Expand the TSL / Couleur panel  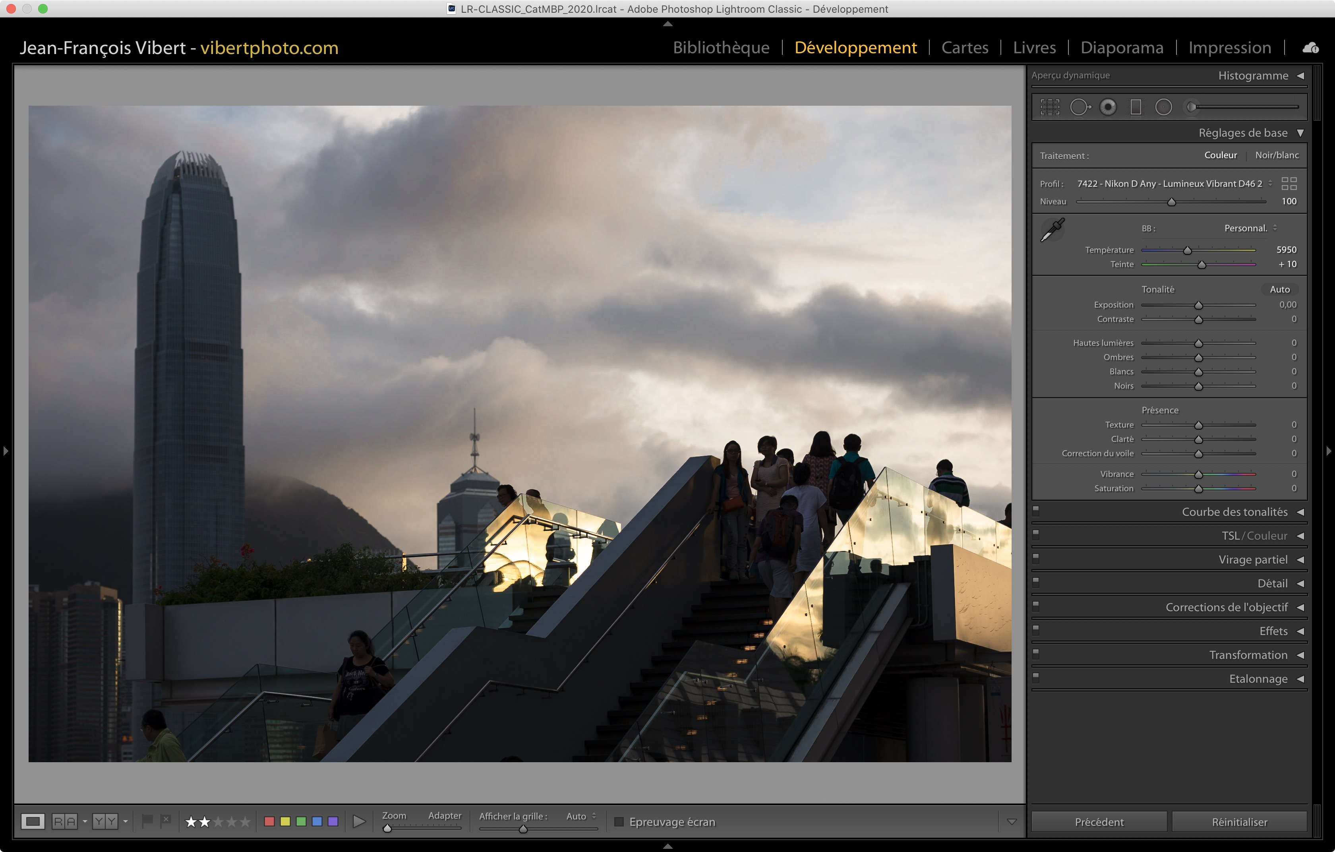(1300, 536)
